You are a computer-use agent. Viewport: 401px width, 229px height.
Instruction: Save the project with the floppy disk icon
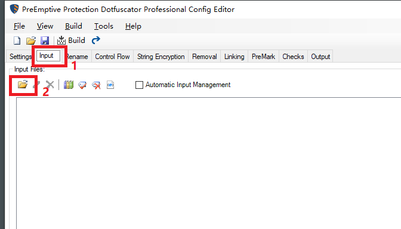pos(45,41)
